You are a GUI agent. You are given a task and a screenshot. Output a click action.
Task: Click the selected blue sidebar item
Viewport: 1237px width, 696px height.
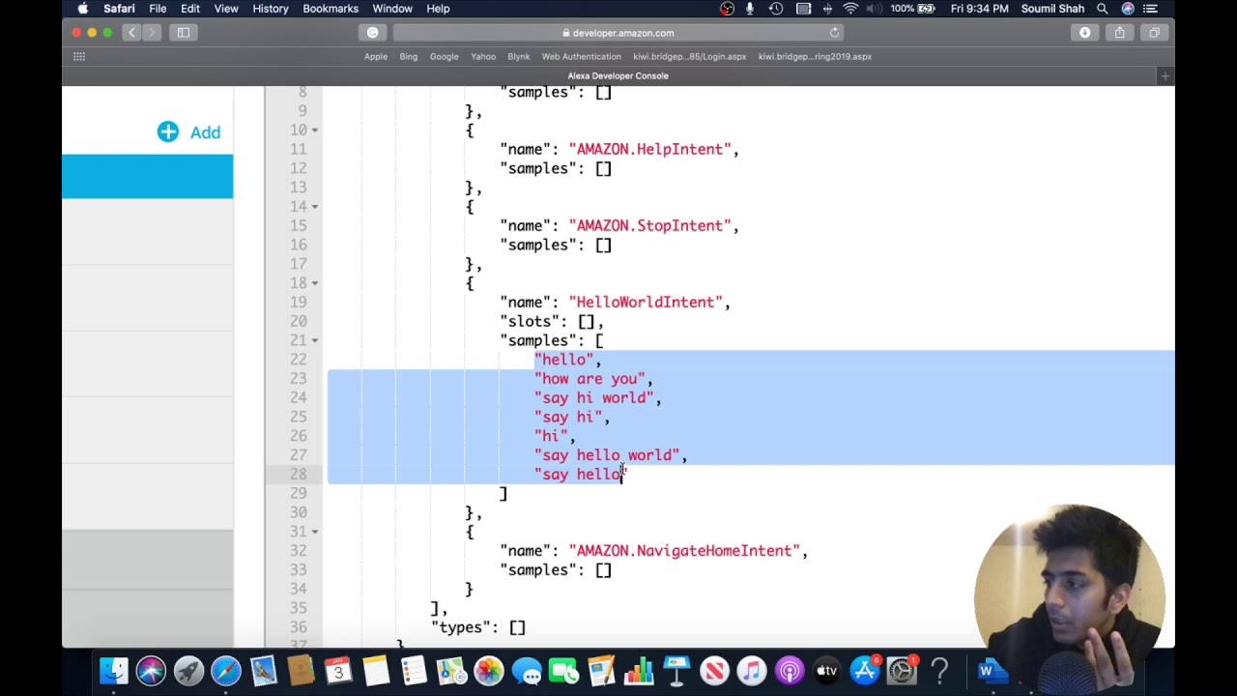click(x=148, y=177)
